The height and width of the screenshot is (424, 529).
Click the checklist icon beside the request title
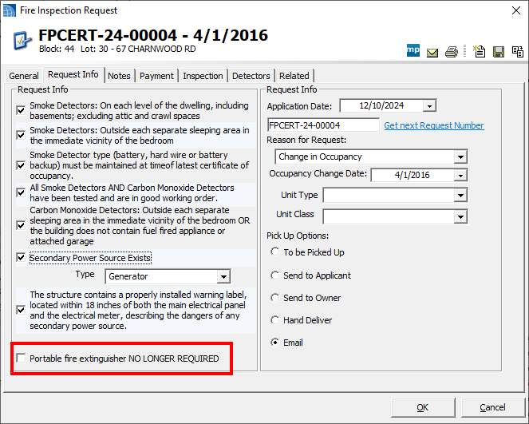[22, 41]
